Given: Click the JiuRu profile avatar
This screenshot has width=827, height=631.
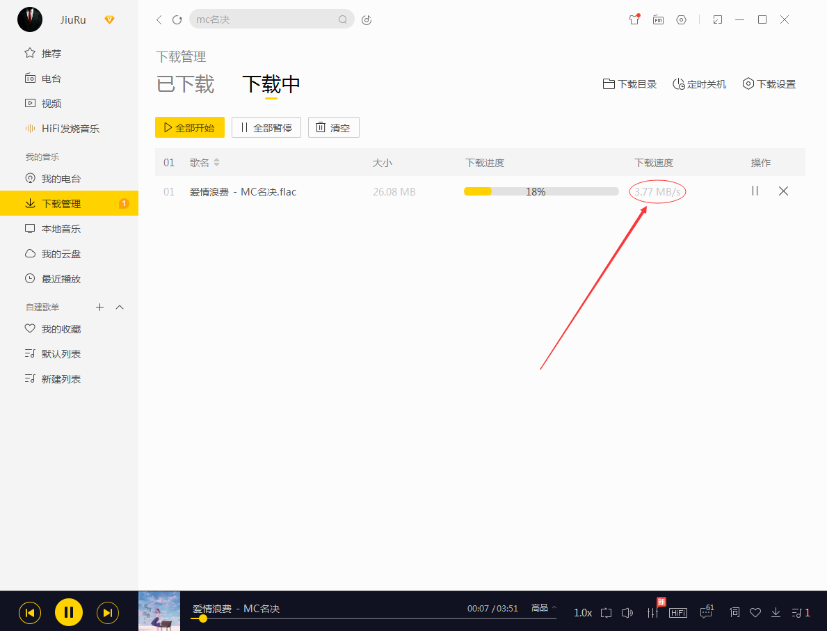Looking at the screenshot, I should (x=29, y=19).
